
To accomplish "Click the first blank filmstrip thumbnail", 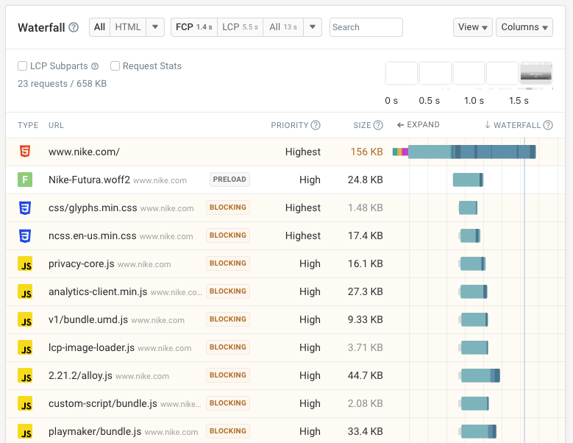I will click(401, 73).
